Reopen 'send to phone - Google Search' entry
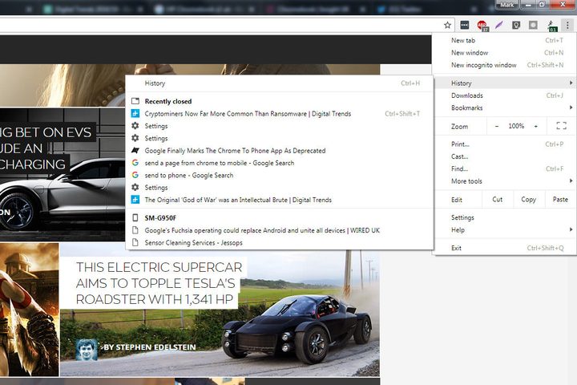The image size is (577, 385). (x=280, y=175)
